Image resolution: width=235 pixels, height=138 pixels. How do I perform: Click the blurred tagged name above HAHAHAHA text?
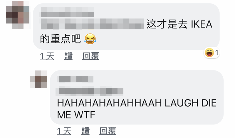(90, 91)
